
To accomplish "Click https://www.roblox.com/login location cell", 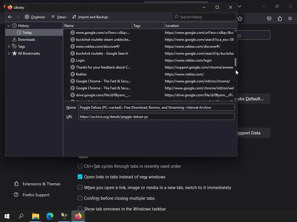I will [188, 60].
